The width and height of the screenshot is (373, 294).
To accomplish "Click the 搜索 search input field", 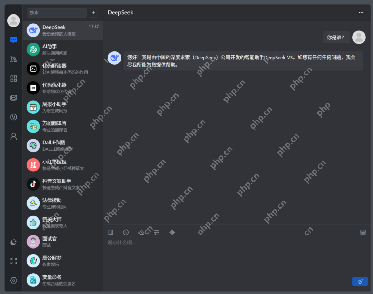I will point(57,13).
